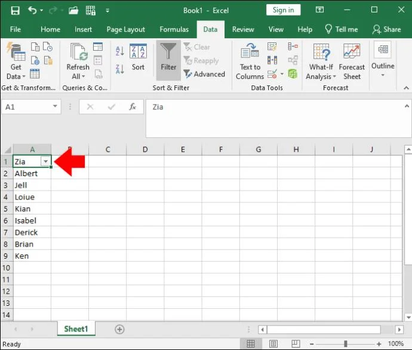Sort Z to A descending icon
Viewport: 412px width, 350px height.
[x=120, y=69]
